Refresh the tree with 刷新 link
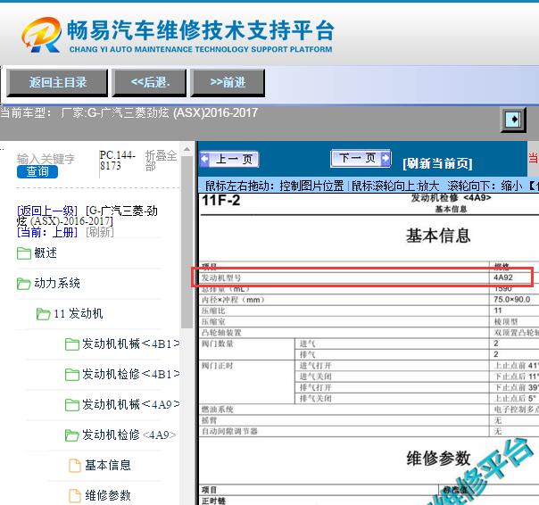The image size is (539, 505). 100,232
